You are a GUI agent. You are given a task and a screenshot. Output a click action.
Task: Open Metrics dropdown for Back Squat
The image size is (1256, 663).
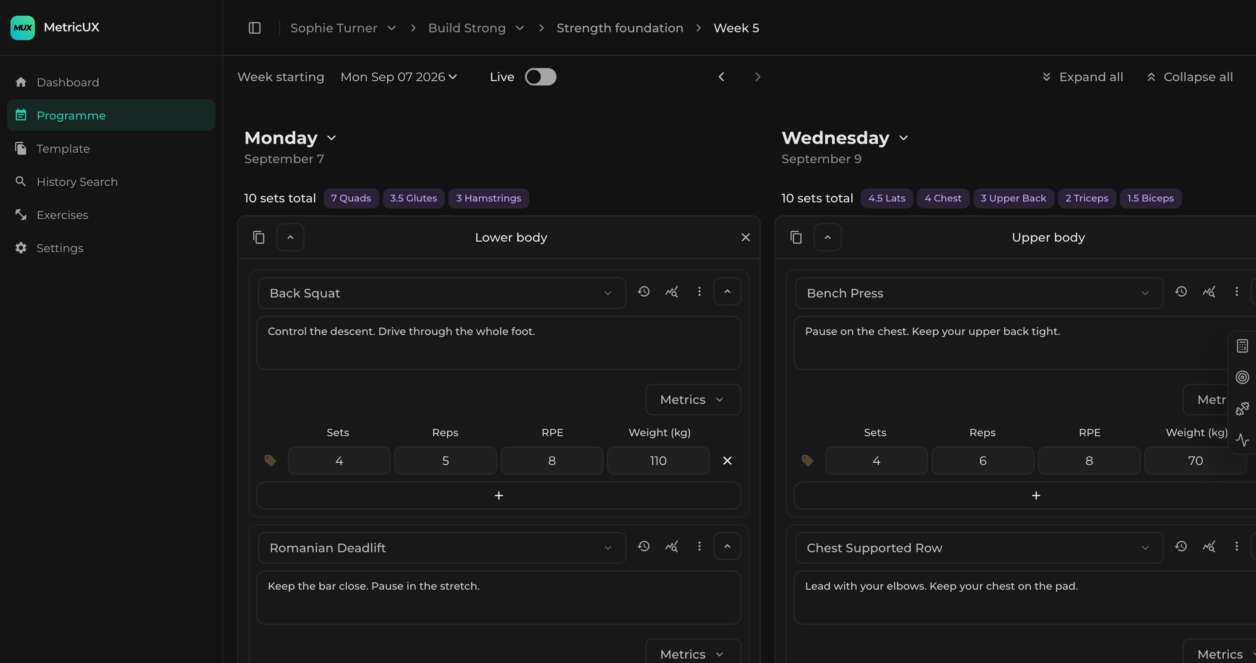coord(693,400)
